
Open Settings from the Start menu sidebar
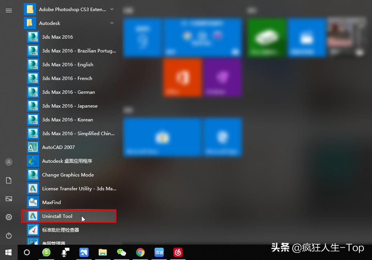pyautogui.click(x=8, y=217)
